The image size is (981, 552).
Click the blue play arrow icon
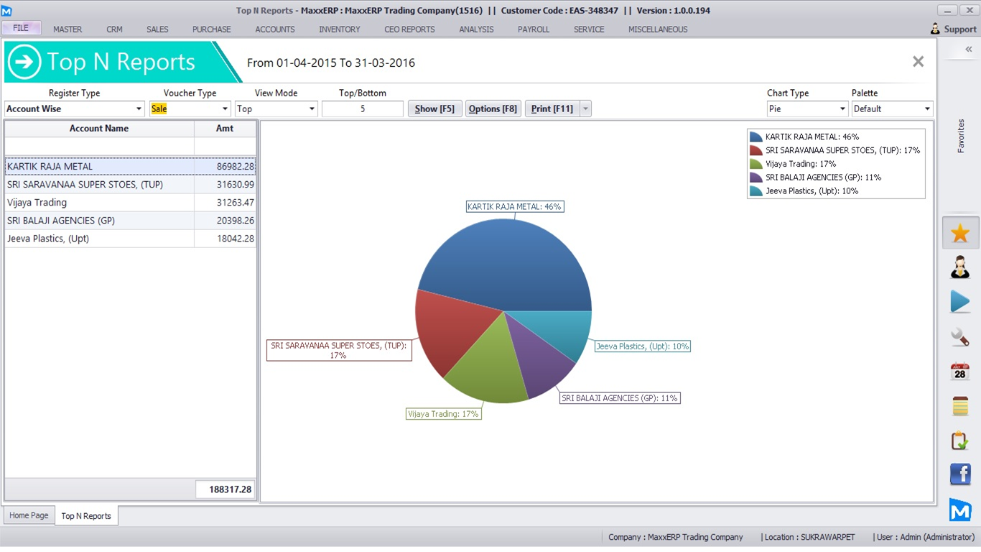(x=960, y=302)
